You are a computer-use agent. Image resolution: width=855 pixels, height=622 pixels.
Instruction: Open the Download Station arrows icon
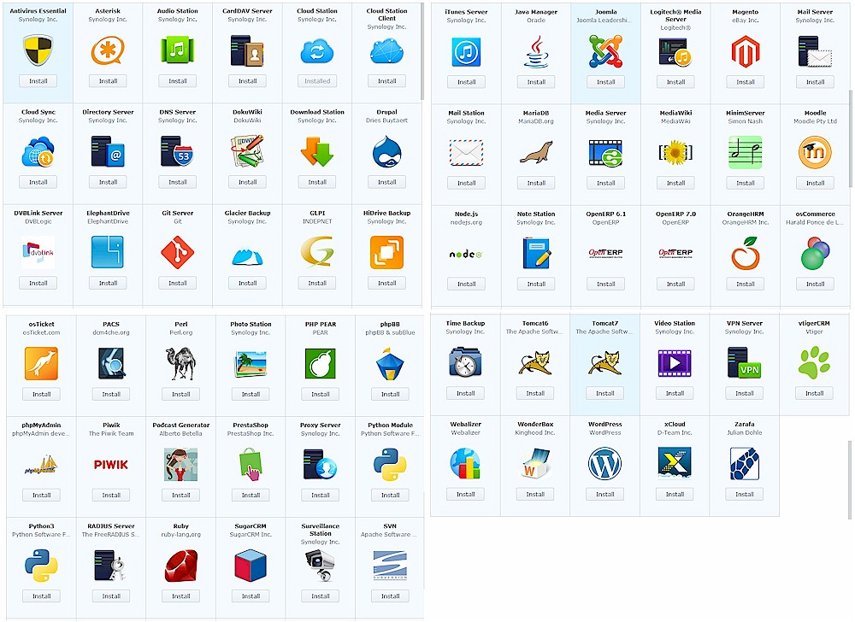click(317, 151)
